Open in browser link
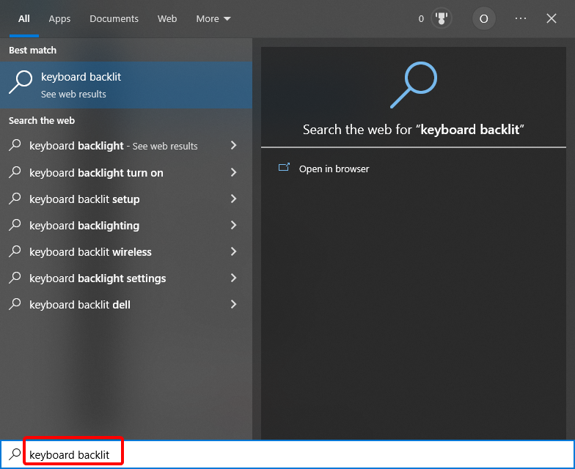 (334, 169)
